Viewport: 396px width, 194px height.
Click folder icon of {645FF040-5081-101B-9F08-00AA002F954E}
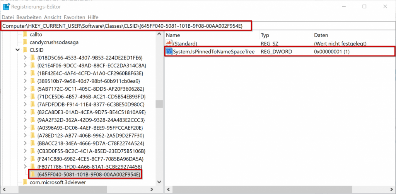tap(33, 174)
